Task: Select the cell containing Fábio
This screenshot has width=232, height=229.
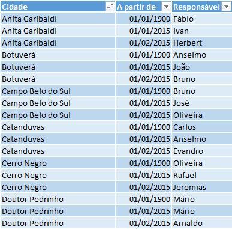Action: tap(202, 19)
